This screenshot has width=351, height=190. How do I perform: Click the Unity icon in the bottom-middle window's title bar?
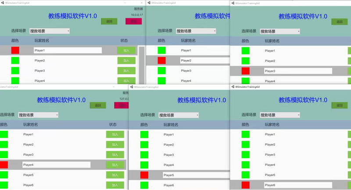(130, 87)
